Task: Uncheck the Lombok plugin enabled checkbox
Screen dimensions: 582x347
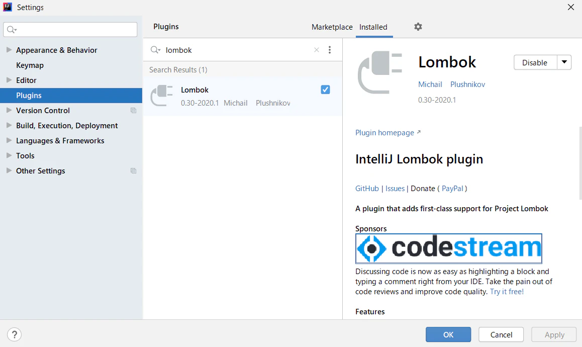Action: pos(325,90)
